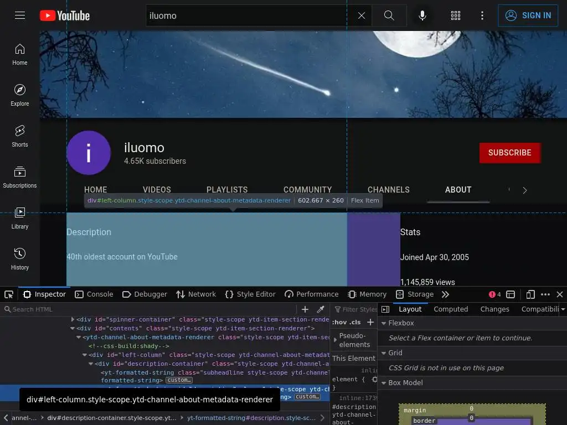Open the Performance tab
567x425 pixels.
coord(312,294)
